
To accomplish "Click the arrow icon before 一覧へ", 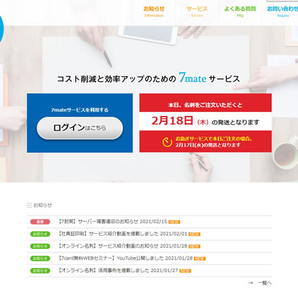I will coord(251,283).
